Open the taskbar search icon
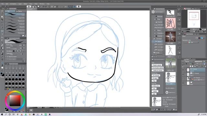The width and height of the screenshot is (207, 116). click(x=6, y=114)
